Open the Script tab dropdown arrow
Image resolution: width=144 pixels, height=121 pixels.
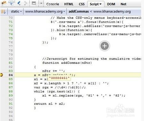[x=100, y=4]
